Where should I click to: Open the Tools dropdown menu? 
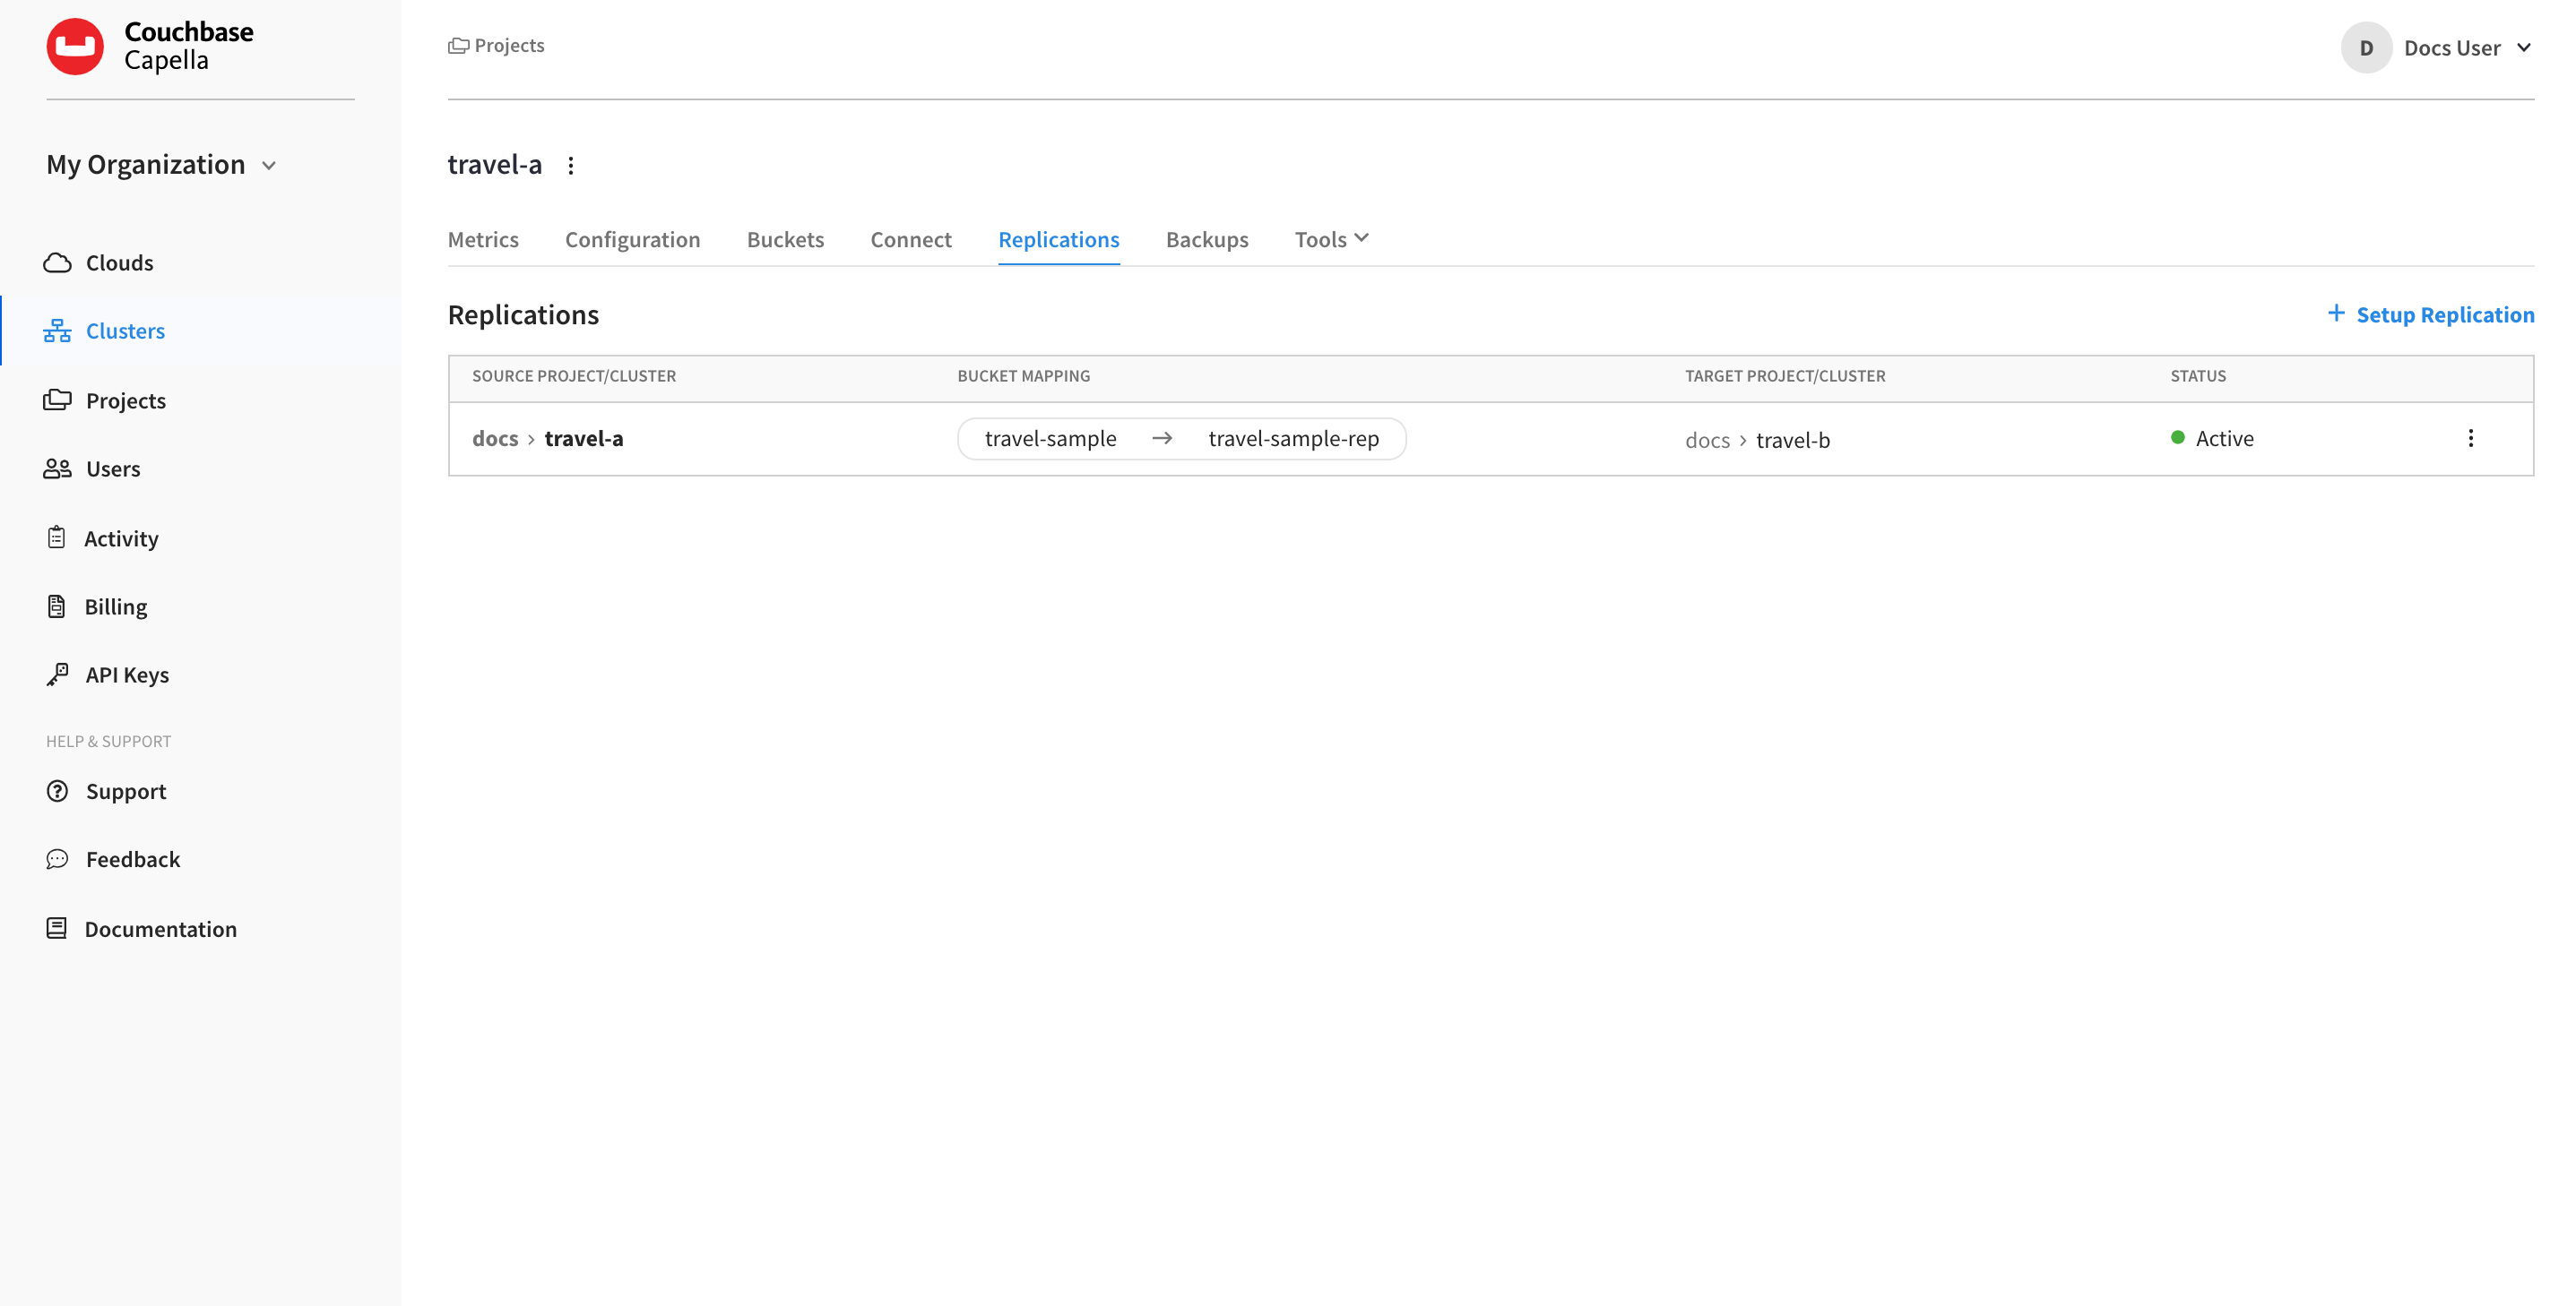click(1330, 239)
